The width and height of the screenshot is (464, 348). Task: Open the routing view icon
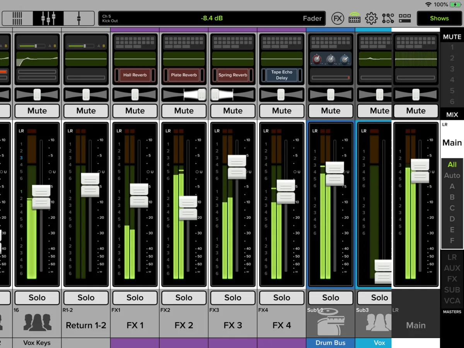coord(388,18)
